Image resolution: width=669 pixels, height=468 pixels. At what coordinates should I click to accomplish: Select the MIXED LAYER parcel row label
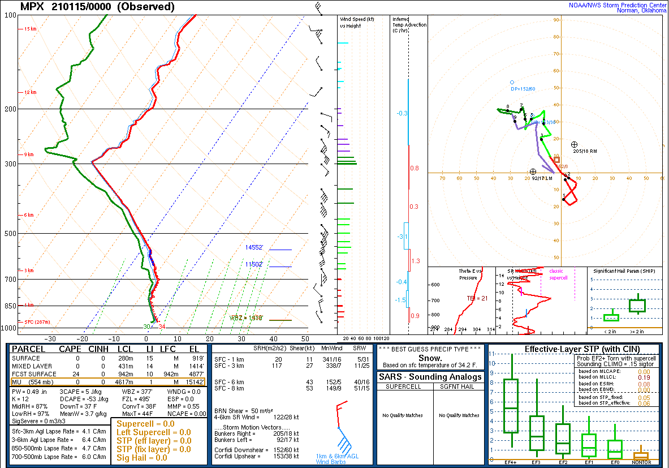coord(32,366)
